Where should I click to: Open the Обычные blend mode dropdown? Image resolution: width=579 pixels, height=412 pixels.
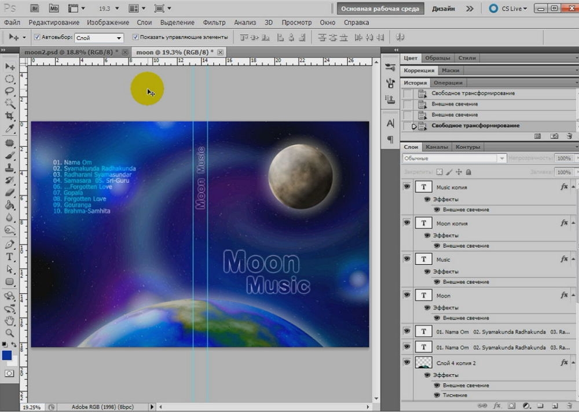(x=454, y=159)
